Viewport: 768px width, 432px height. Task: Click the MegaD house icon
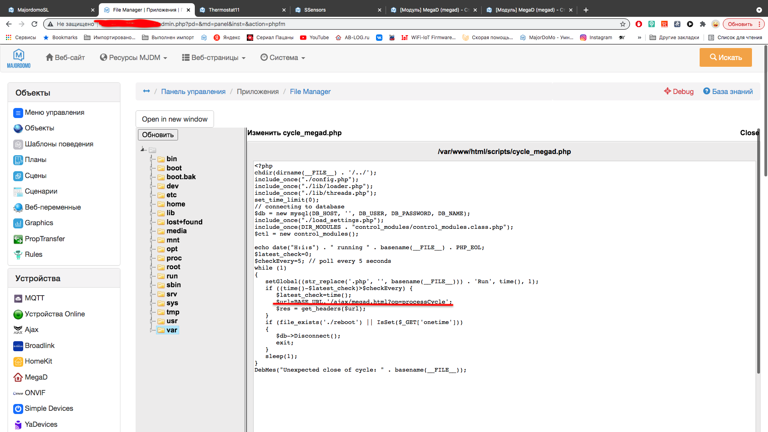click(x=18, y=377)
